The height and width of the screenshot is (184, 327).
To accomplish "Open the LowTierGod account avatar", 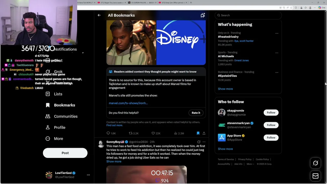I will point(49,175).
